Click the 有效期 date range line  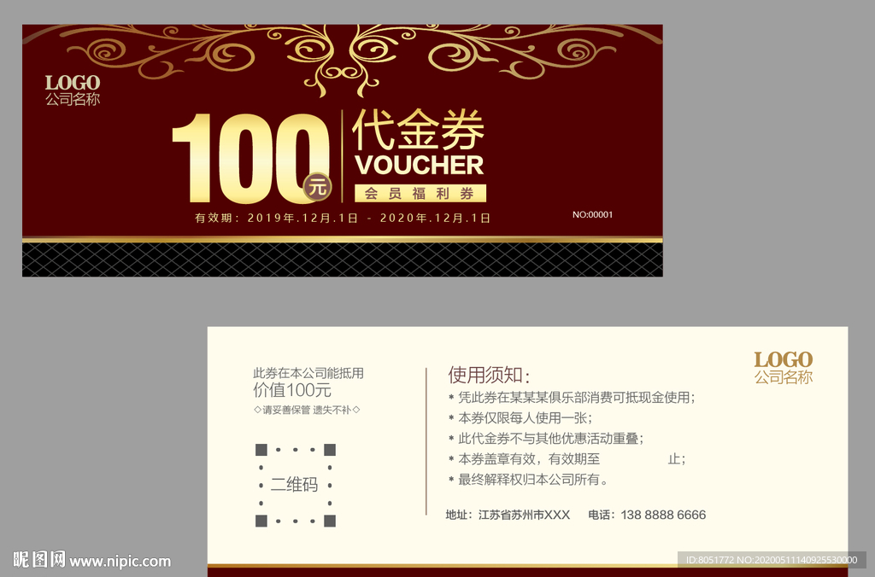pos(343,218)
